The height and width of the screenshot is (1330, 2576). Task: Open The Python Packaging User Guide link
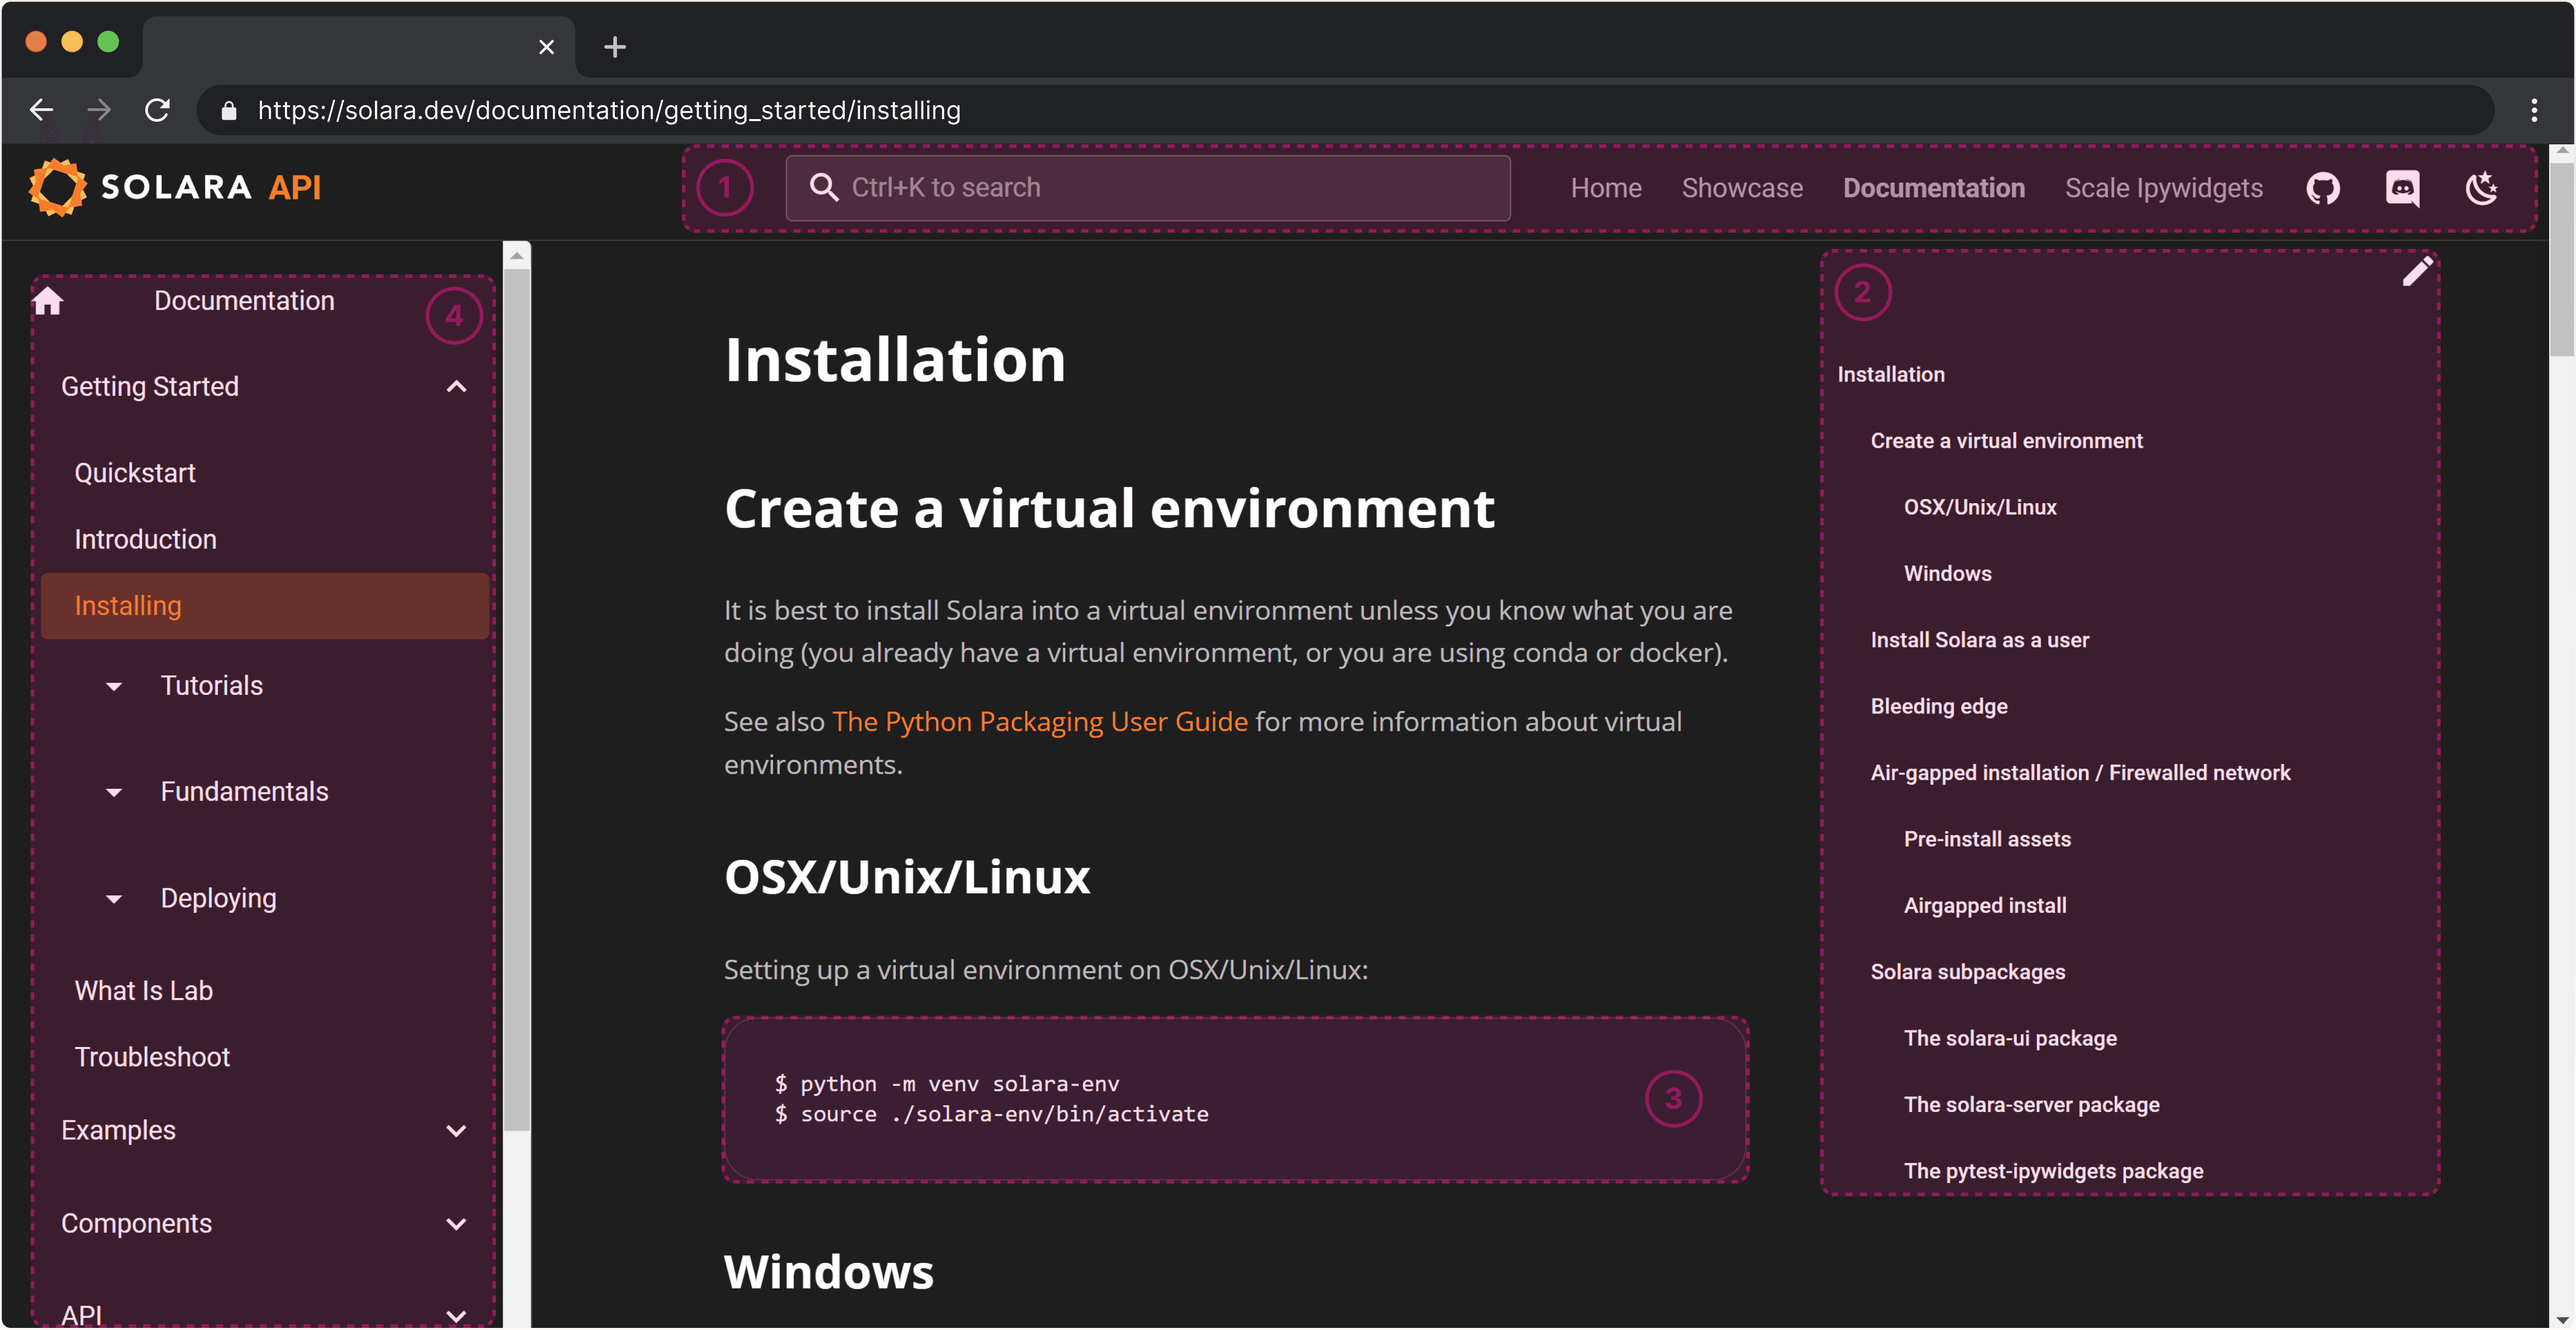point(1039,722)
